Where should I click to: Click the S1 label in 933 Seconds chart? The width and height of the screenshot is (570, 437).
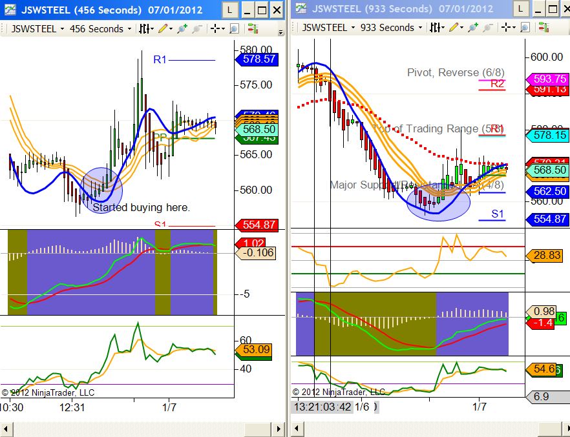[x=498, y=214]
